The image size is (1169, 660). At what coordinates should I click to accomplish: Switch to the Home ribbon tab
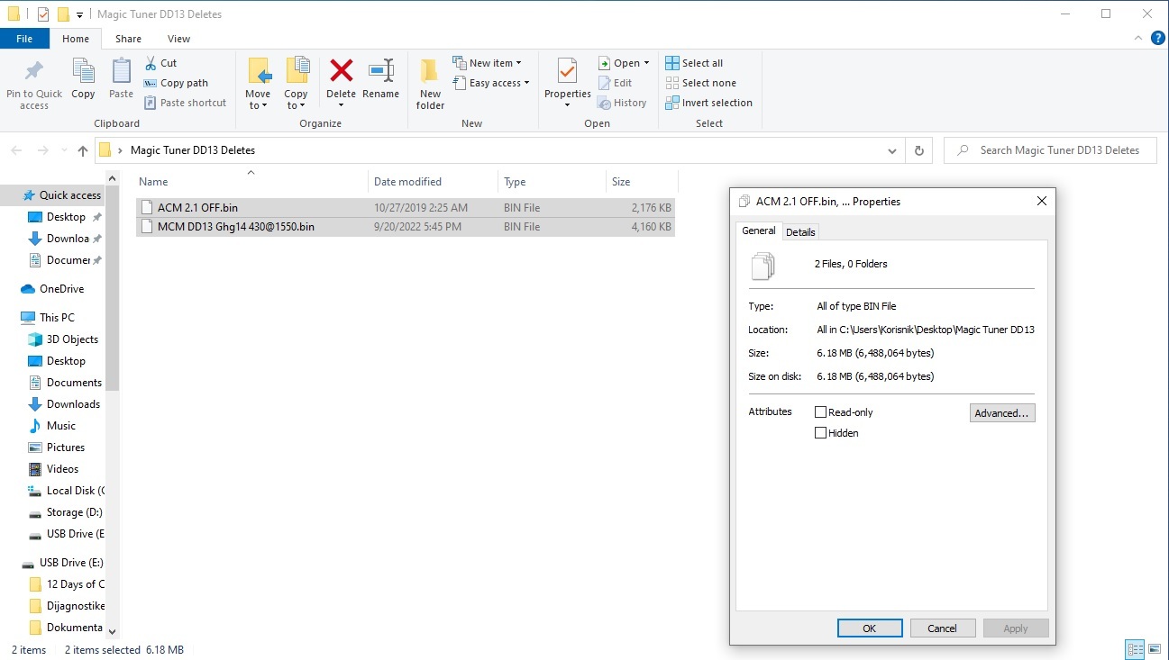pyautogui.click(x=76, y=39)
